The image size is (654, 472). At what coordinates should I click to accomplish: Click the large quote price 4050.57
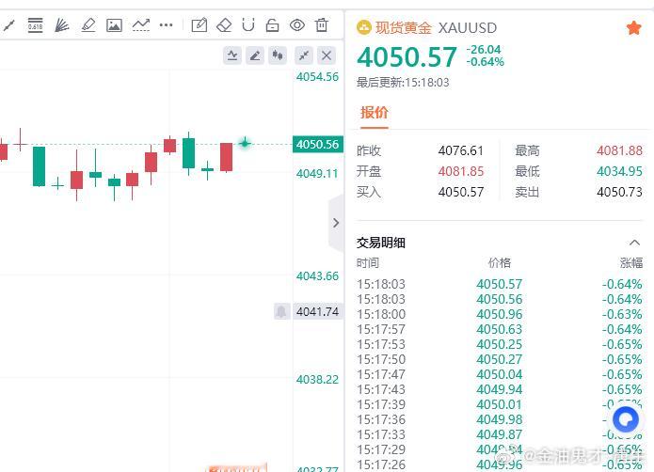tap(407, 57)
